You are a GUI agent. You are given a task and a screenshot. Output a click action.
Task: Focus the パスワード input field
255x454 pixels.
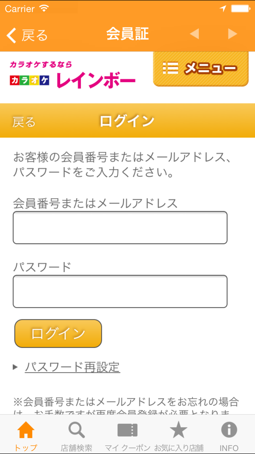120,291
